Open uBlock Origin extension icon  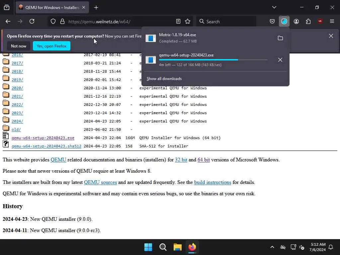(320, 21)
